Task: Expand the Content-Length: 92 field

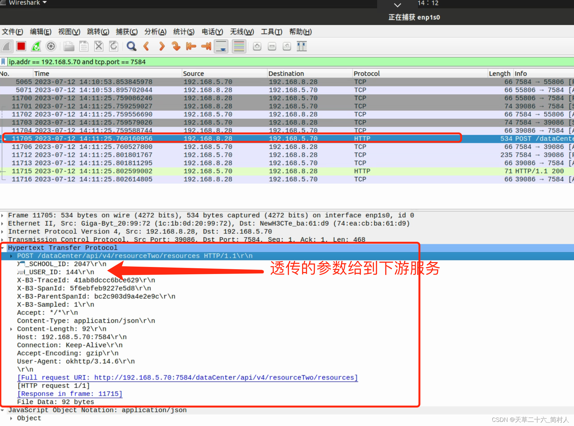Action: [11, 329]
